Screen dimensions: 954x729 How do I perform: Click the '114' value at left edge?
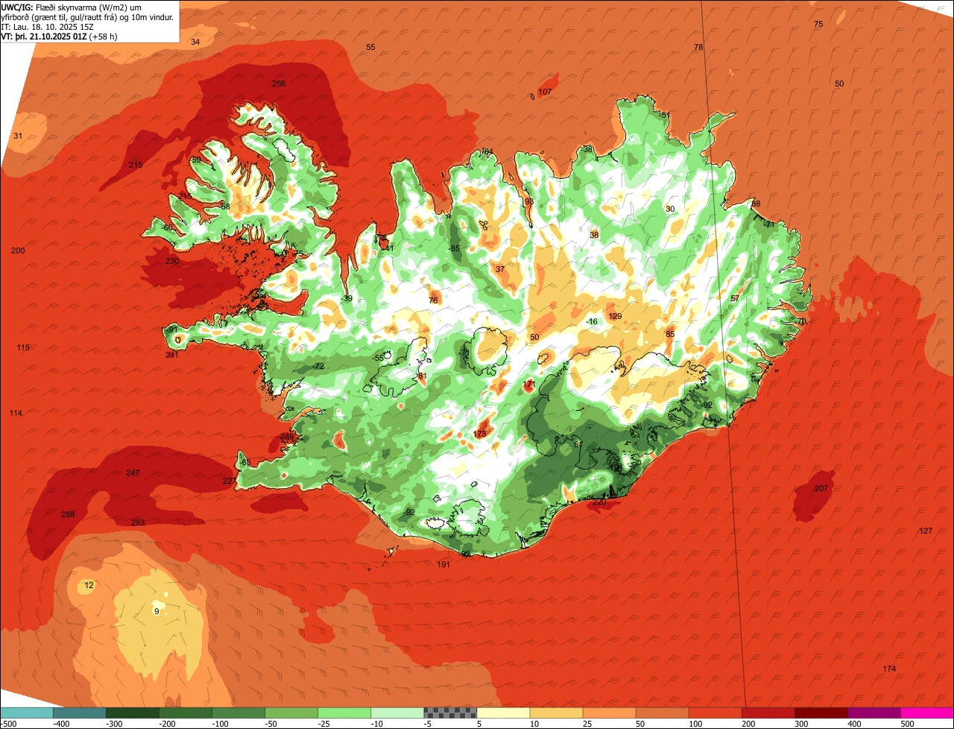tap(16, 413)
